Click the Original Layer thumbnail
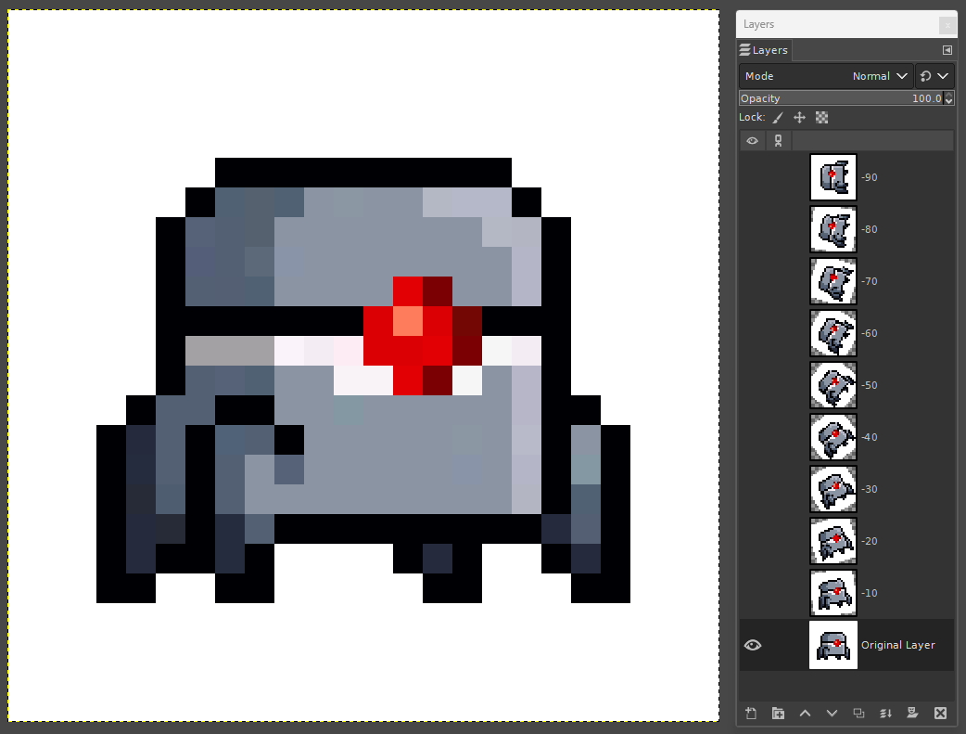966x734 pixels. [x=833, y=645]
